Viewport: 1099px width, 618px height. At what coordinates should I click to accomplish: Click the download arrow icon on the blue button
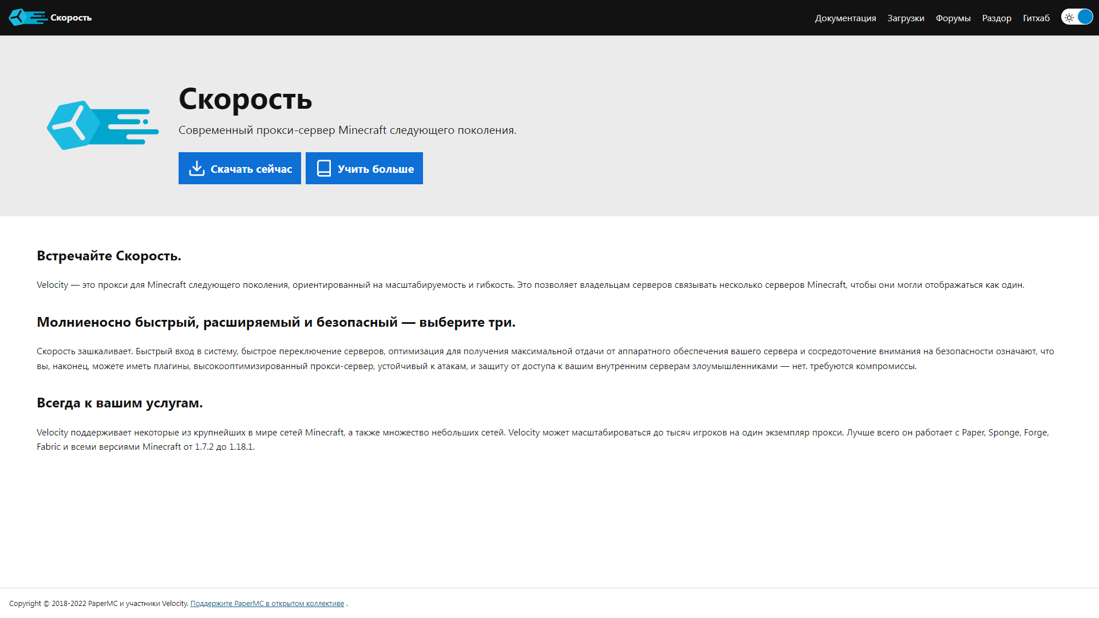click(x=196, y=168)
